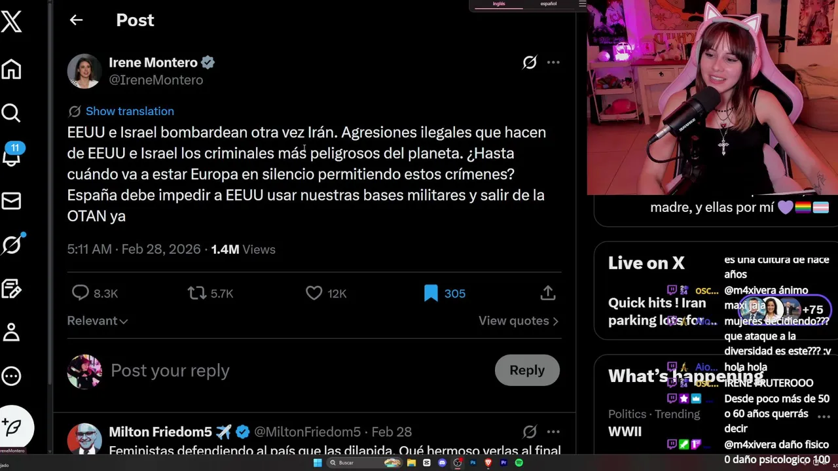Open Spotify from the Windows taskbar

click(x=519, y=463)
